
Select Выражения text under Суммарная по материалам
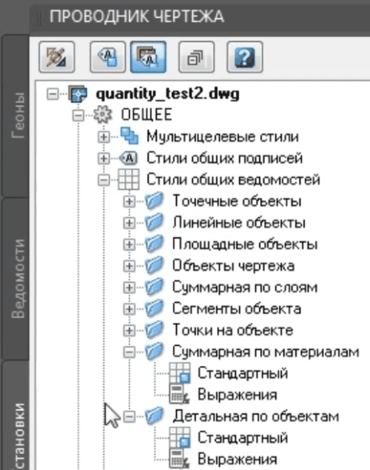point(237,395)
